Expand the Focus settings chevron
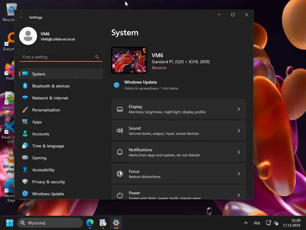 click(x=239, y=173)
